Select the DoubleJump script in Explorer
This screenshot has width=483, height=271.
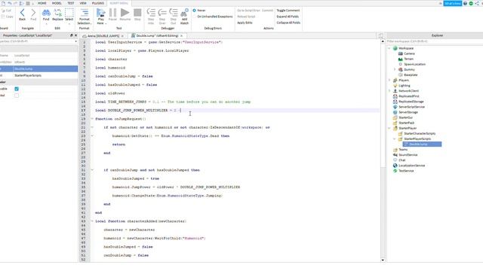point(423,144)
